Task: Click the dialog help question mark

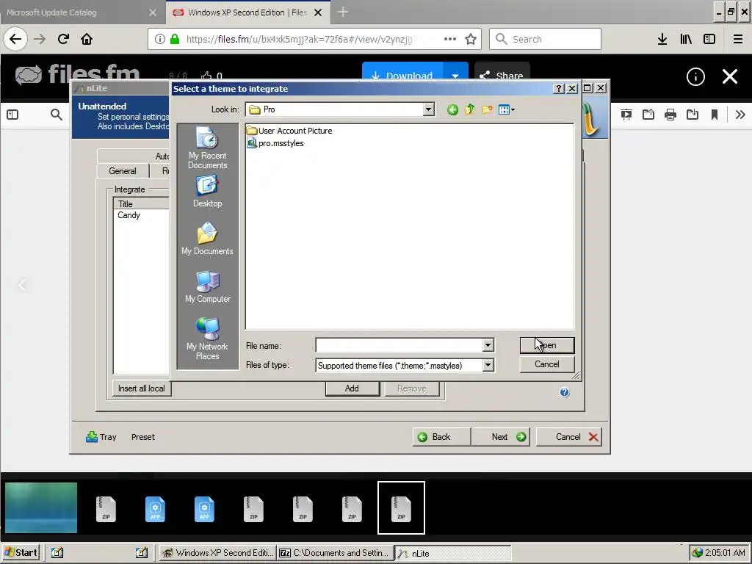Action: click(x=558, y=89)
